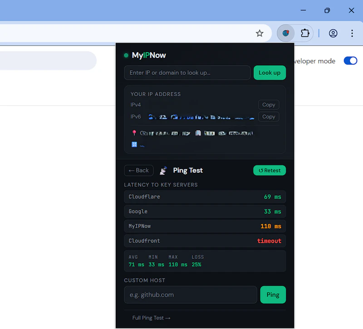This screenshot has height=329, width=363.
Task: Open the Extensions puzzle-piece menu
Action: pos(305,33)
